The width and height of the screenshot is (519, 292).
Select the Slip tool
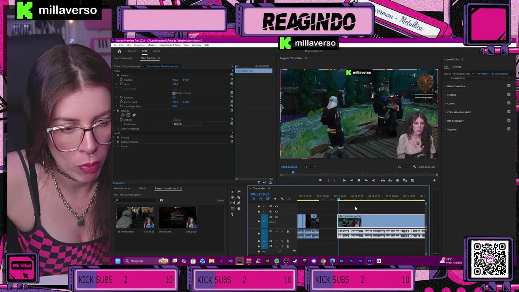233,203
